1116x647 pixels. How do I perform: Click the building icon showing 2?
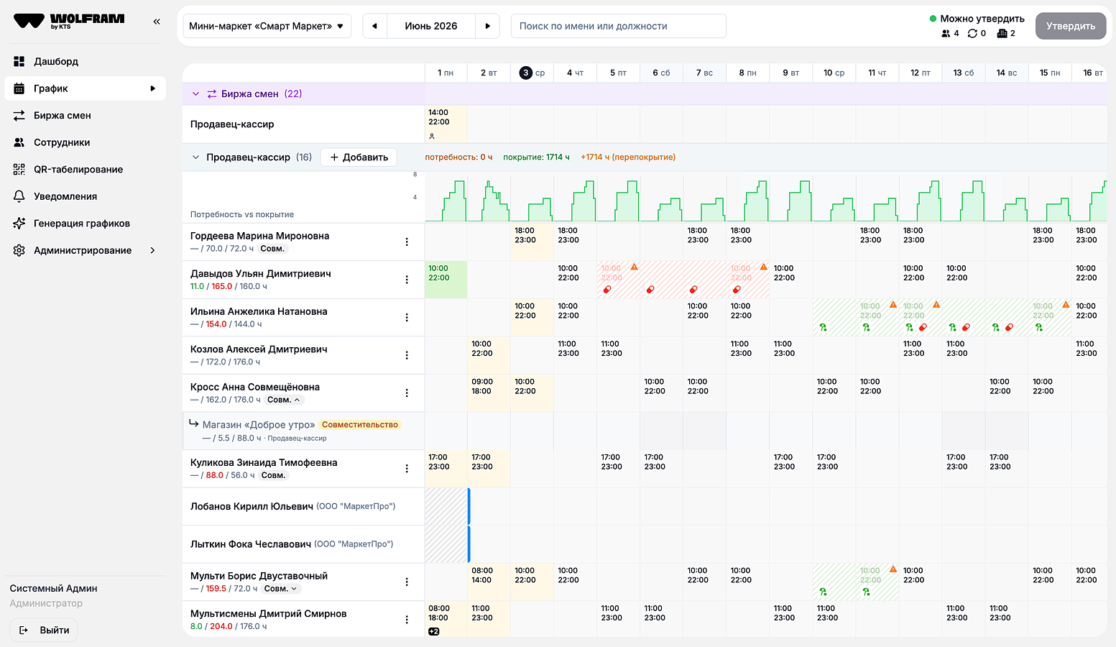click(x=1002, y=34)
